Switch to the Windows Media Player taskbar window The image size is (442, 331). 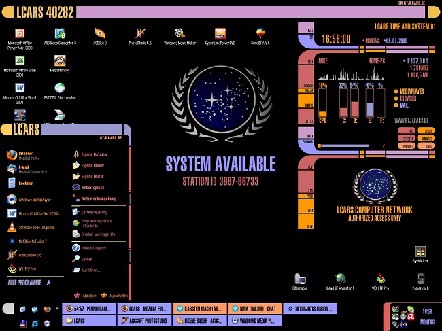[x=254, y=319]
